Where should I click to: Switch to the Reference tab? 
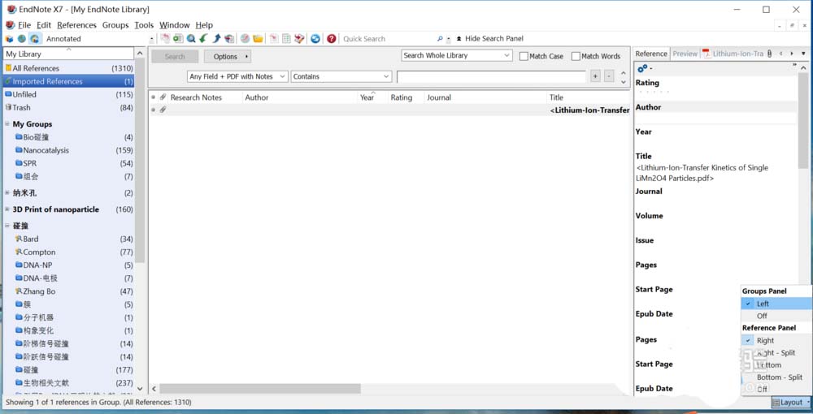tap(651, 54)
